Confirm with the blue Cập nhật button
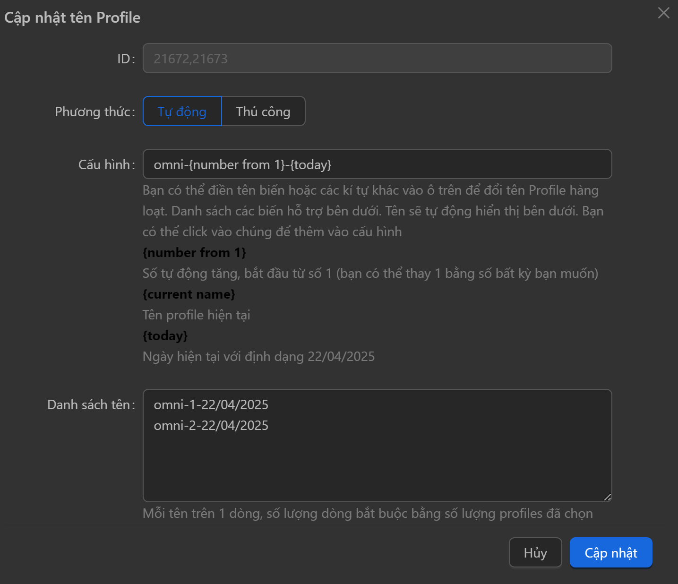 pyautogui.click(x=610, y=553)
